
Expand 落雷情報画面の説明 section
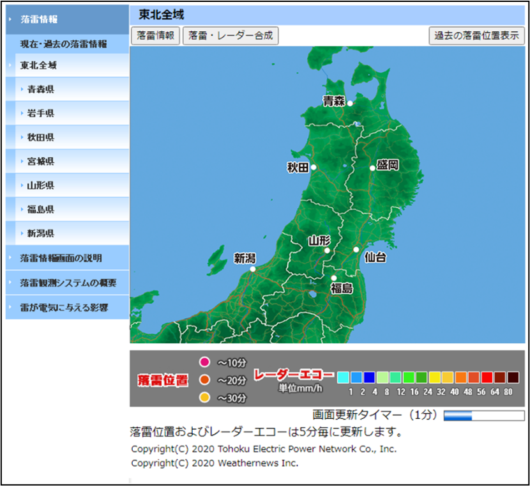66,258
